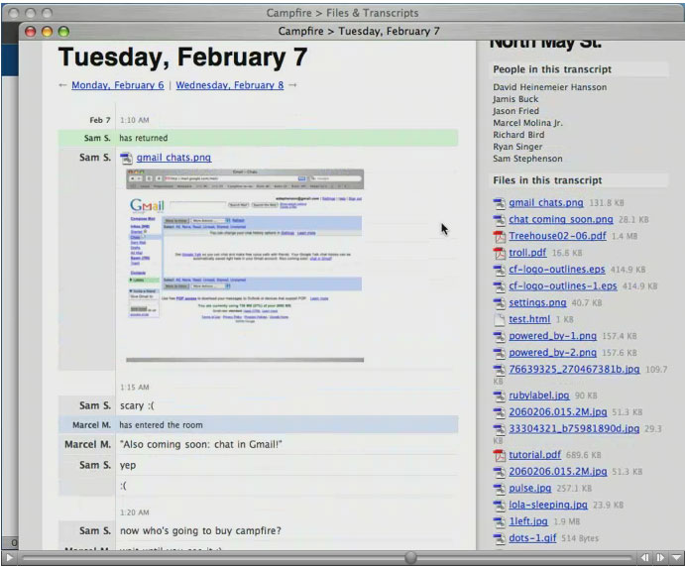
Task: Click PDF icon beside Treehouse02-06.pdf
Action: [x=500, y=236]
